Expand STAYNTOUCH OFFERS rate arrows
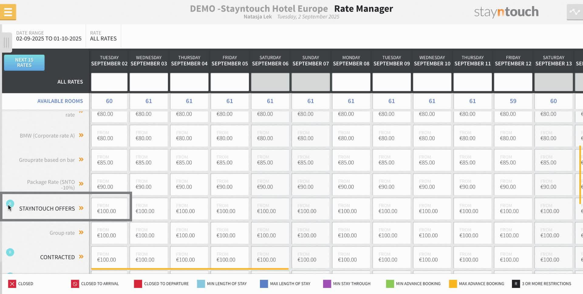This screenshot has height=294, width=583. click(81, 208)
